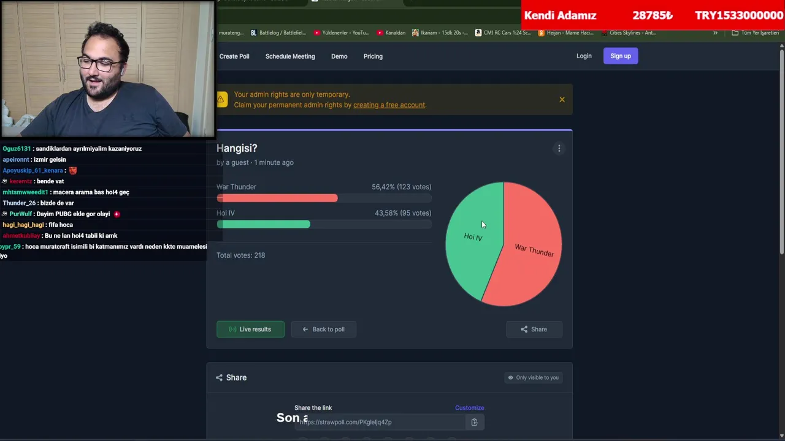
Task: Click the Hoi IV green result bar
Action: [263, 224]
